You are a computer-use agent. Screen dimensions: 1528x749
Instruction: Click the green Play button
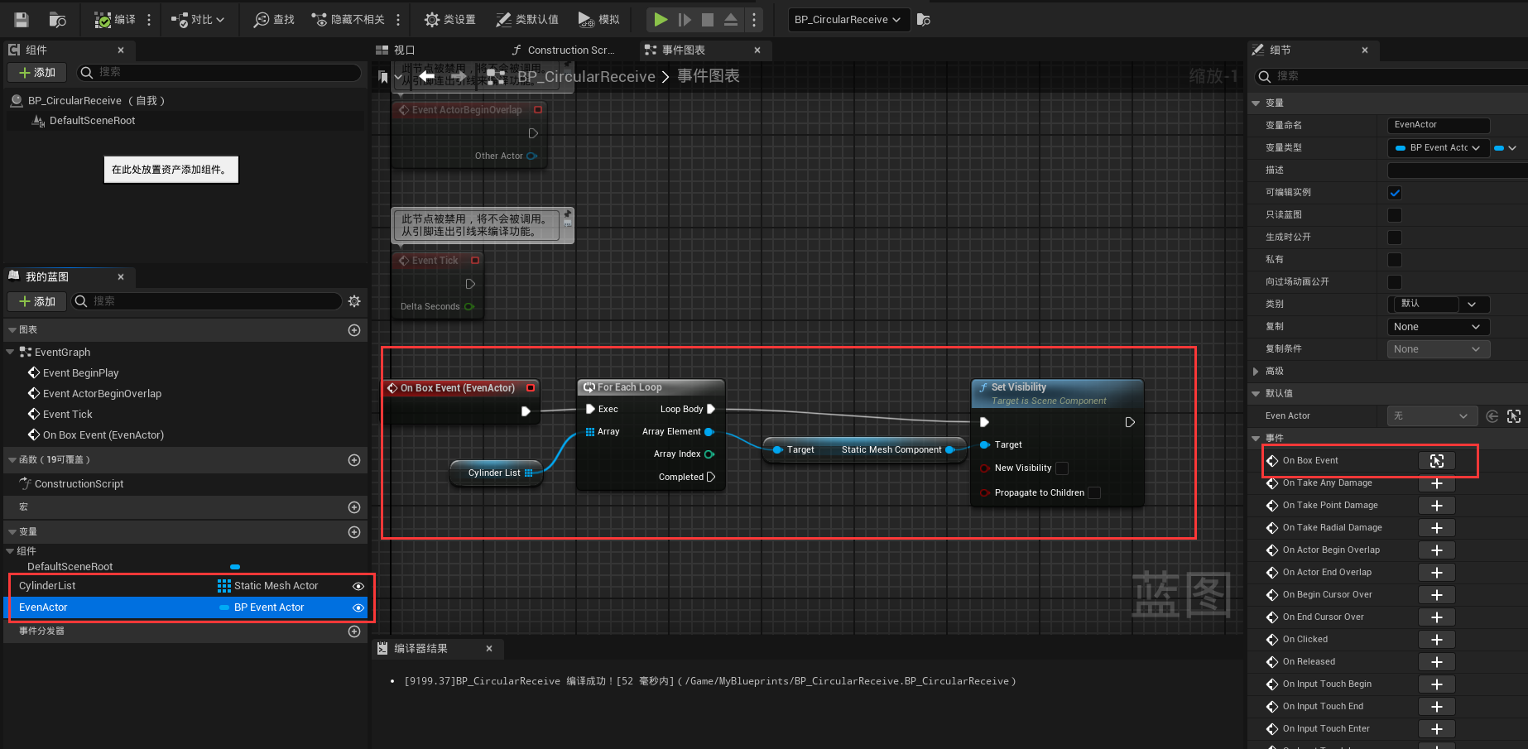(661, 19)
